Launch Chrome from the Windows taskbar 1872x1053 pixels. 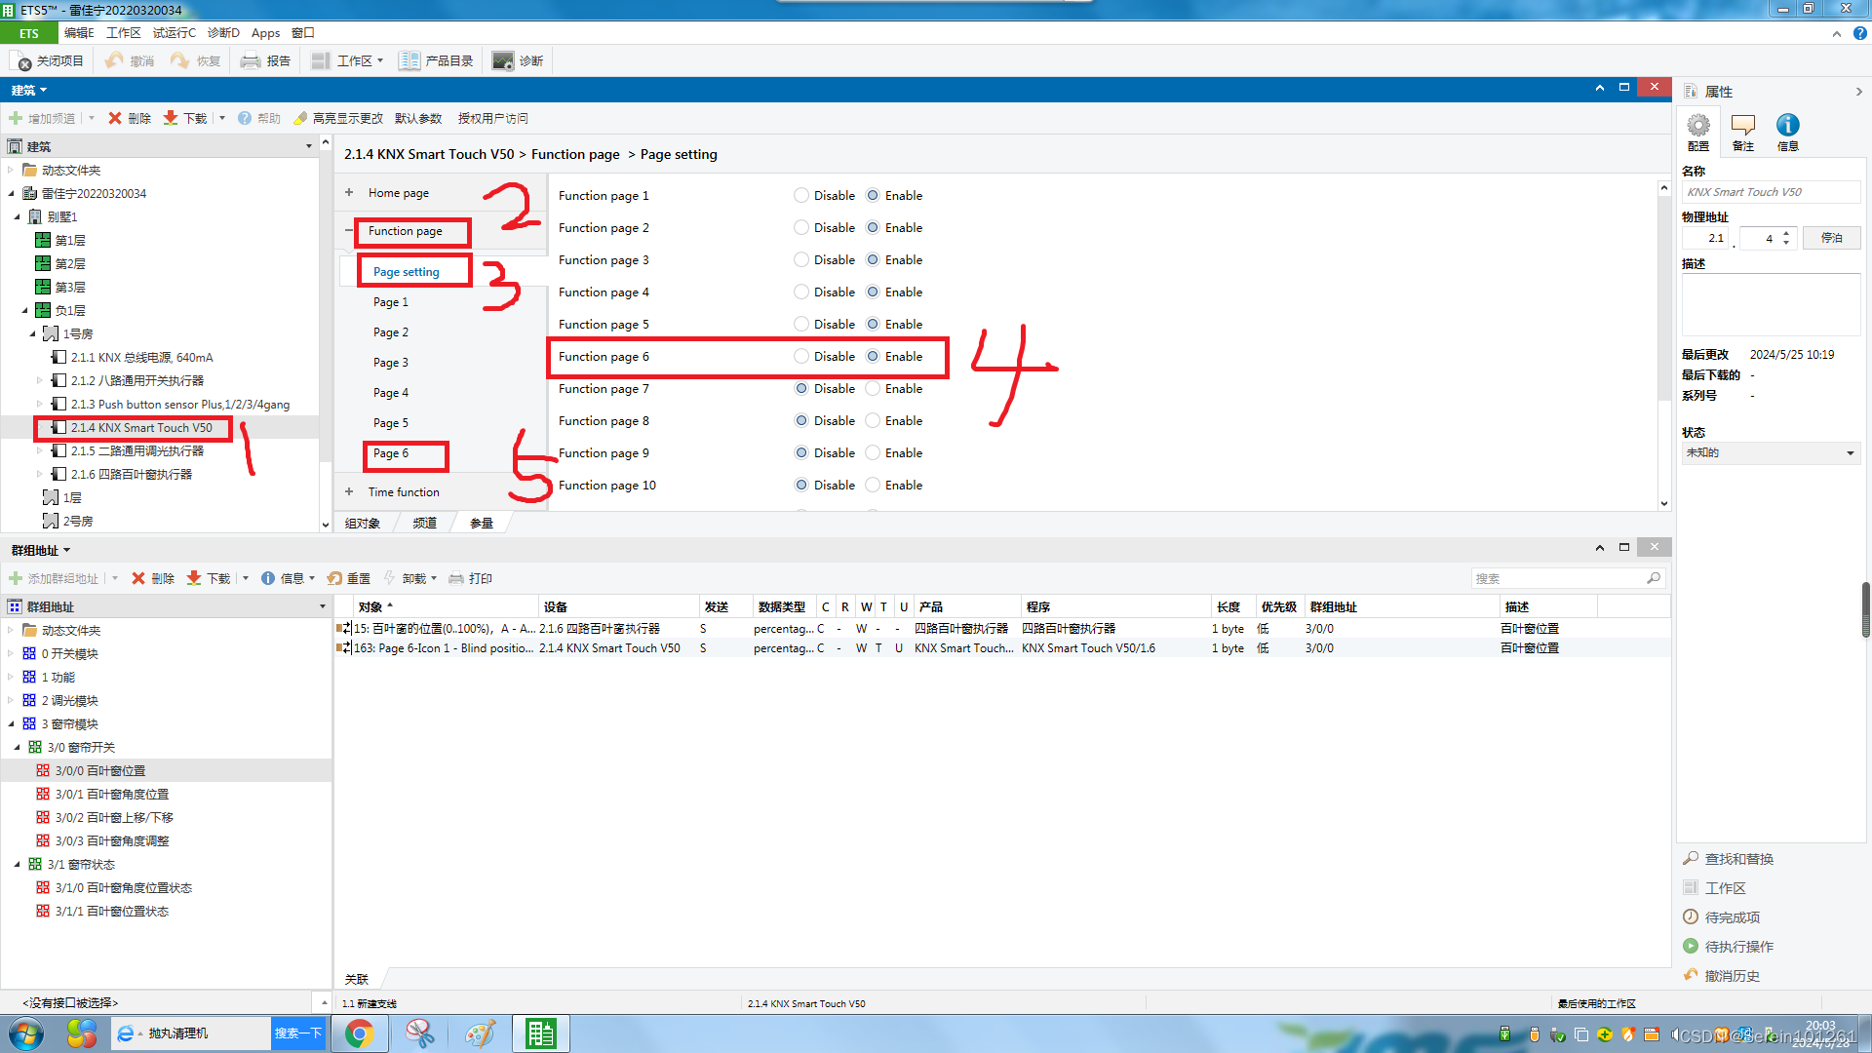pyautogui.click(x=359, y=1033)
